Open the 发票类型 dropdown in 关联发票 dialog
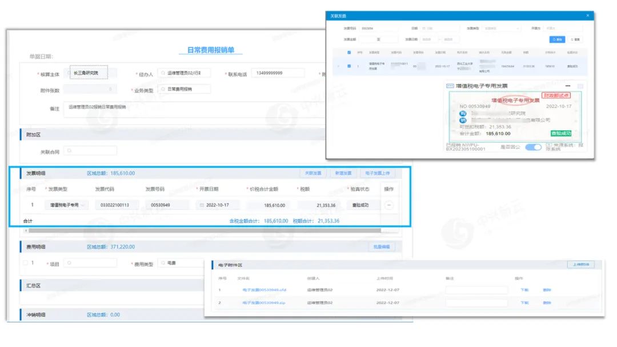Image resolution: width=617 pixels, height=347 pixels. pos(502,29)
